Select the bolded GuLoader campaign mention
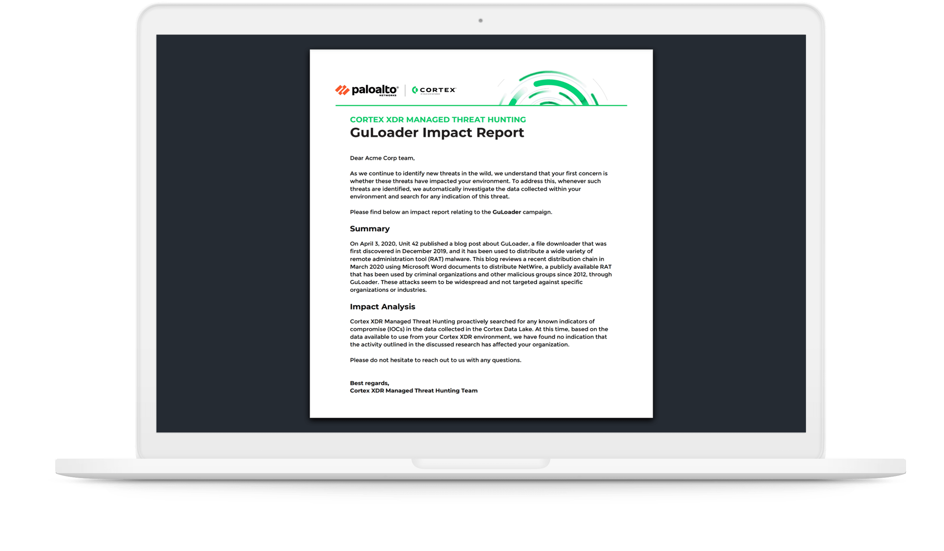944x551 pixels. point(507,212)
